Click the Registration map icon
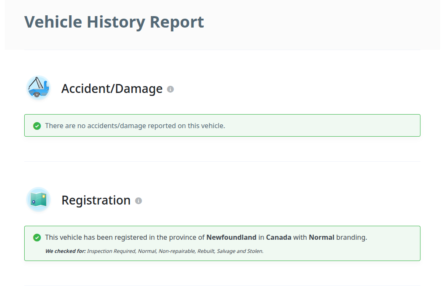This screenshot has height=286, width=443. click(38, 199)
